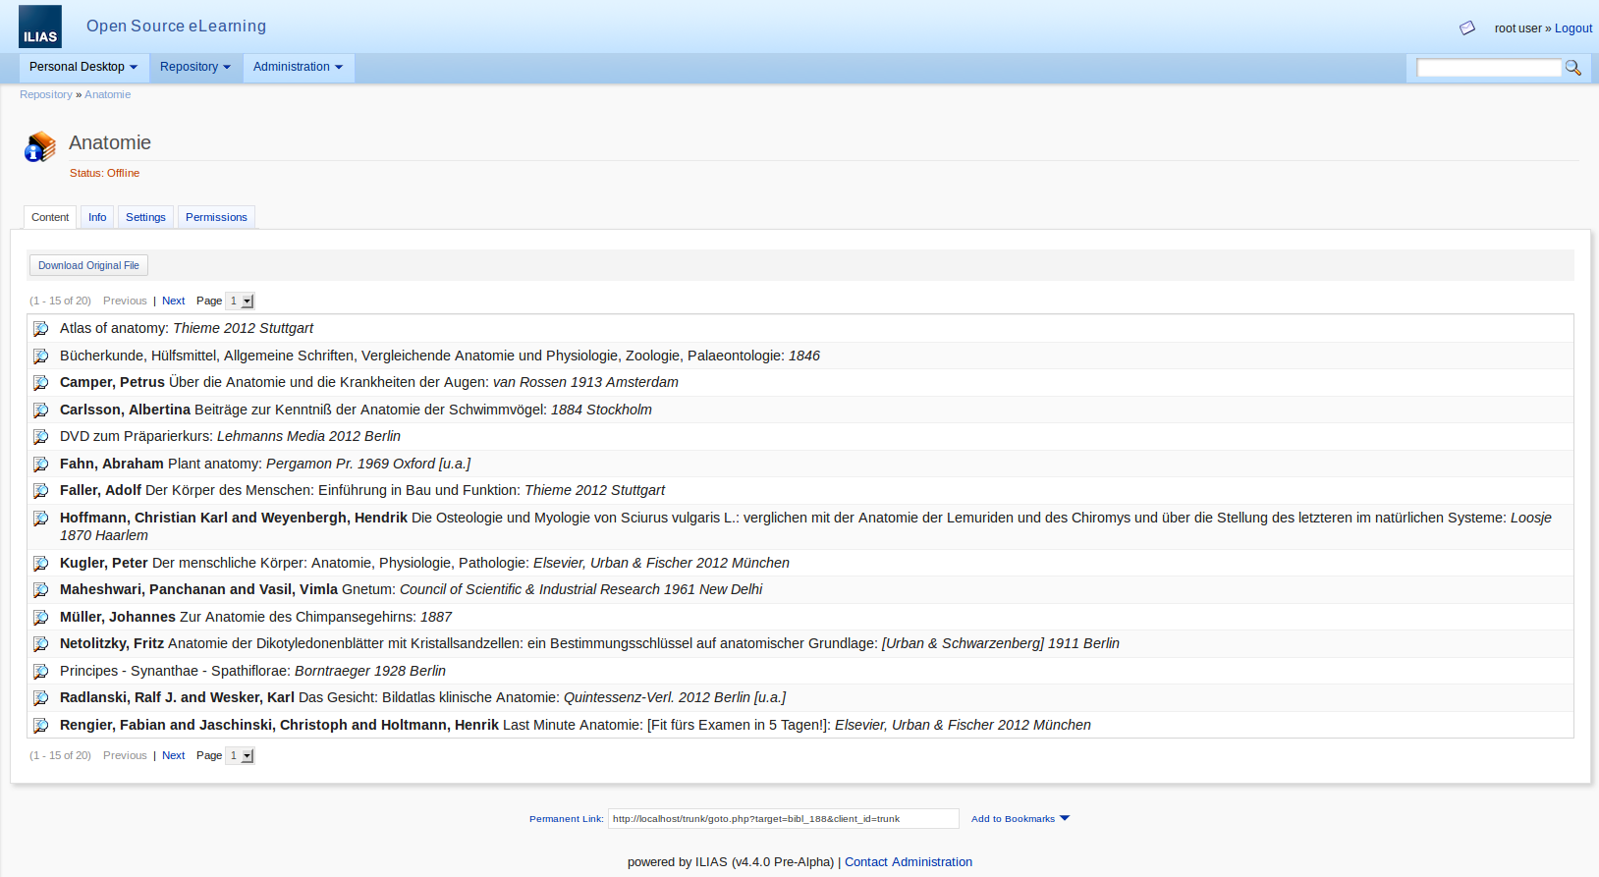1599x877 pixels.
Task: Open details icon for Fahn, Abraham entry
Action: click(x=40, y=465)
